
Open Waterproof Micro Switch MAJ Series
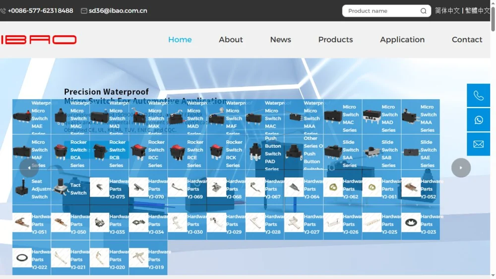109,117
